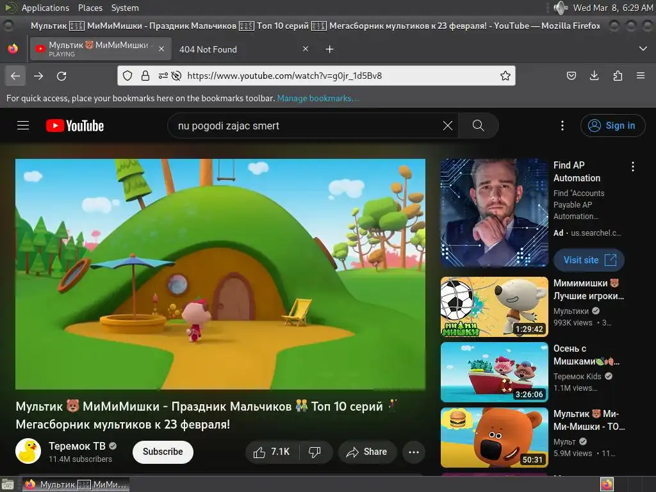Open Save to Pocket button

pos(571,76)
